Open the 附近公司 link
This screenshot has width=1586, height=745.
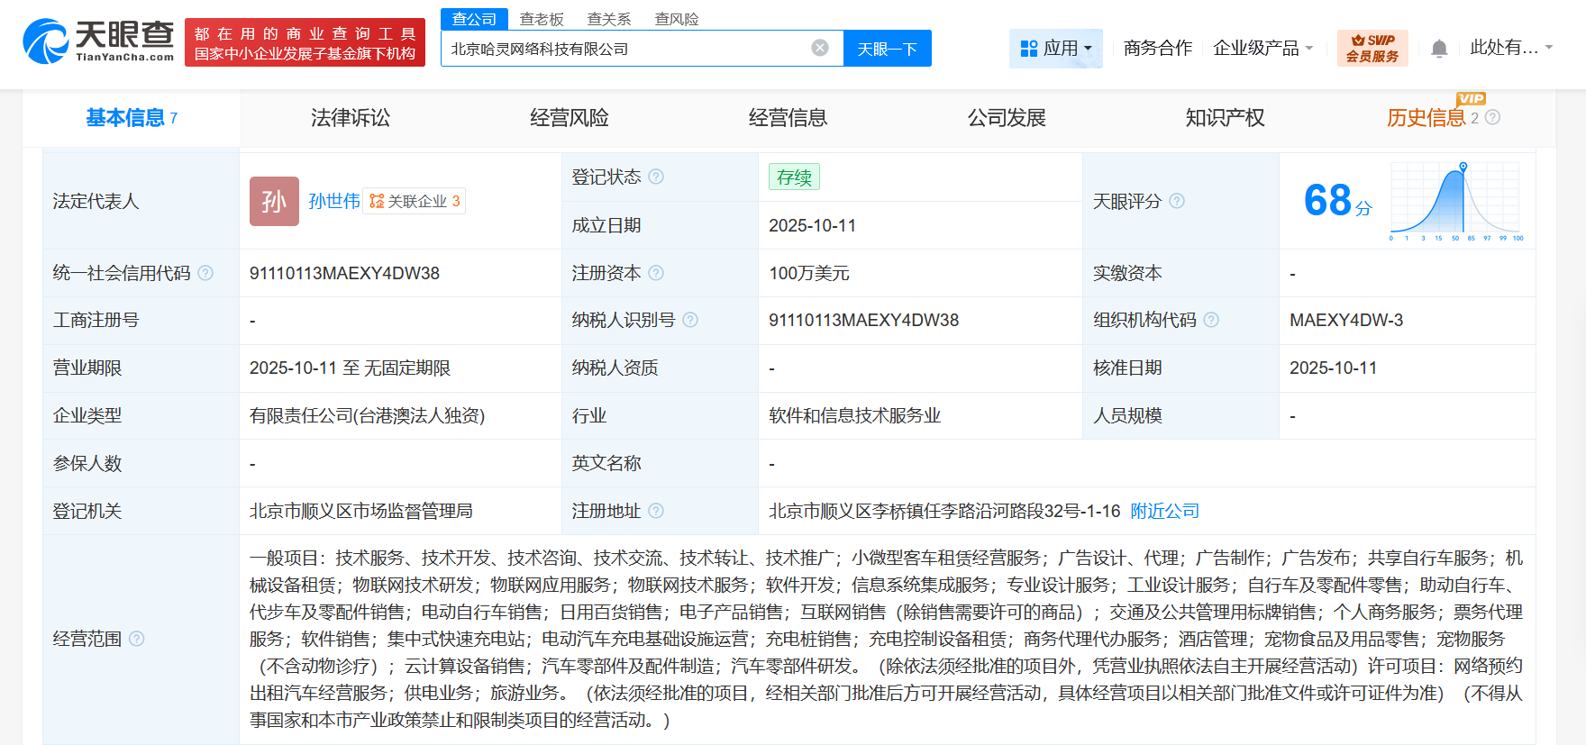pos(1164,511)
